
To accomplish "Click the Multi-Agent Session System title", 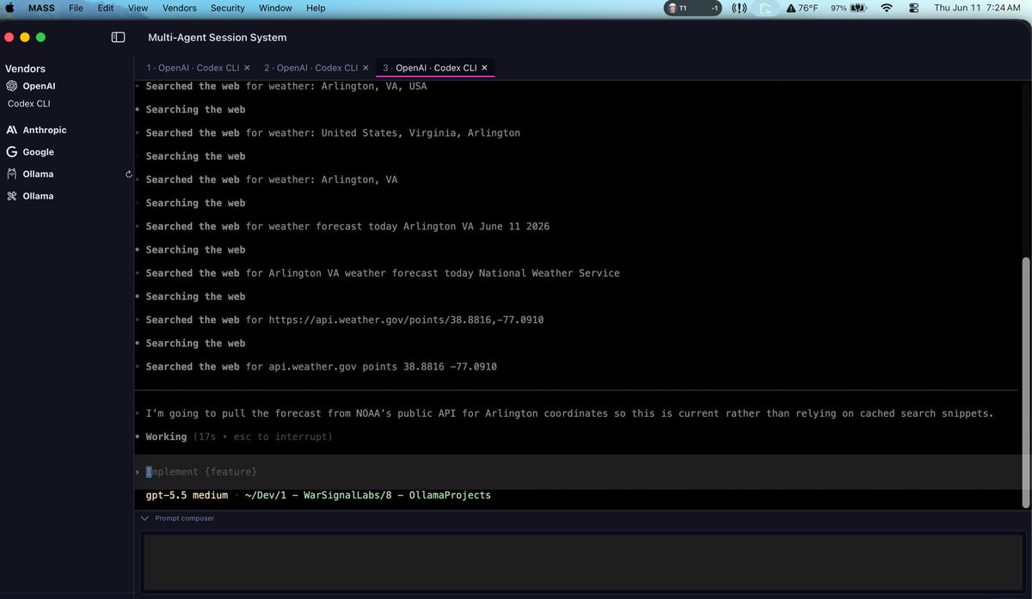I will (x=218, y=38).
